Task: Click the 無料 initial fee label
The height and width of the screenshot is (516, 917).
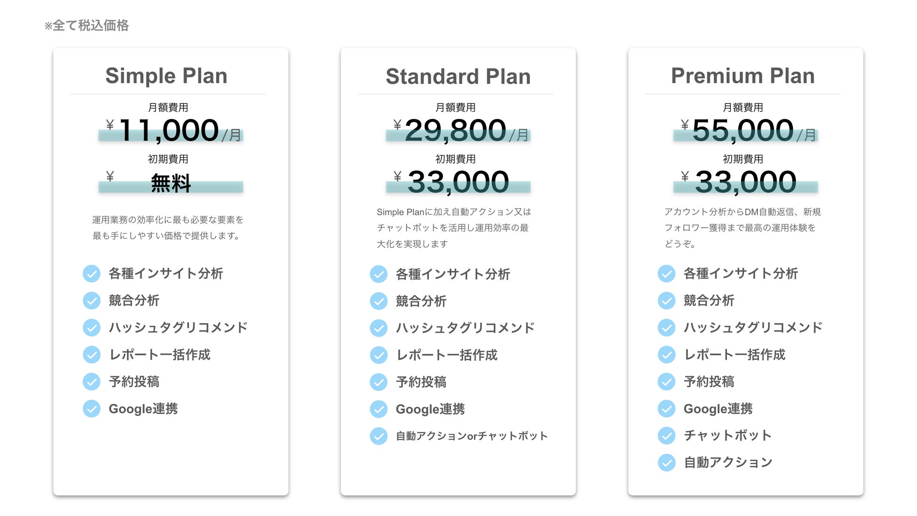Action: pyautogui.click(x=171, y=183)
